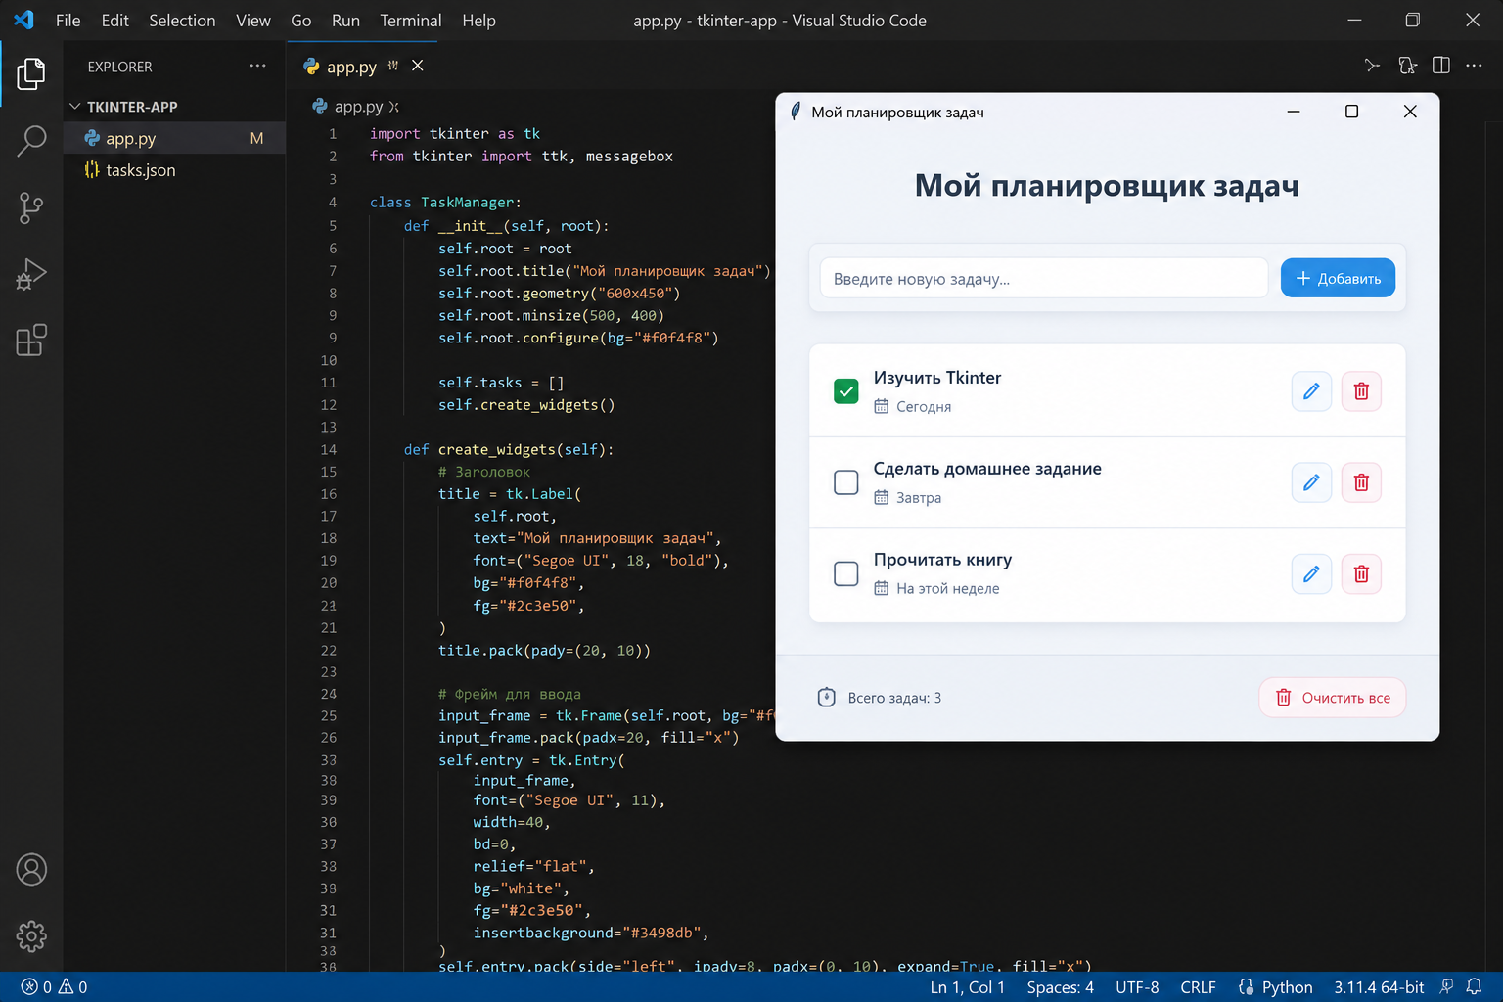
Task: Change indentation via 'Spaces: 4'
Action: [x=1061, y=987]
